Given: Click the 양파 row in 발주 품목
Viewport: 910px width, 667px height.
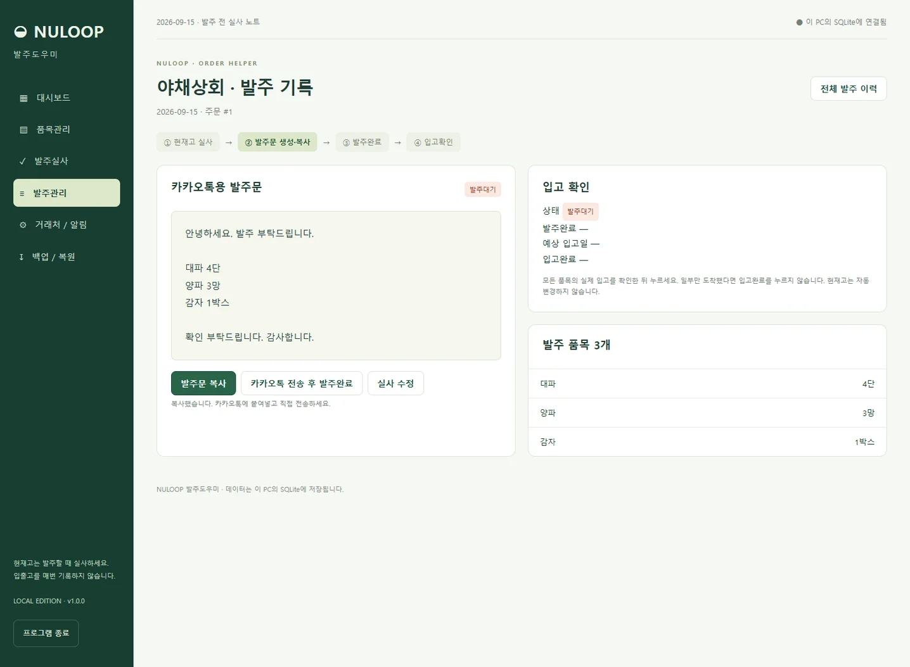Looking at the screenshot, I should point(707,413).
